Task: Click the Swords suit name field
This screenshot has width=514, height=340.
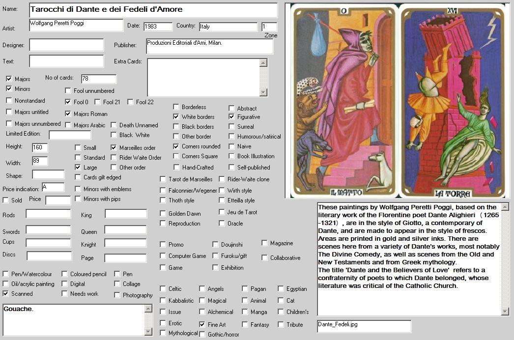Action: [x=49, y=230]
